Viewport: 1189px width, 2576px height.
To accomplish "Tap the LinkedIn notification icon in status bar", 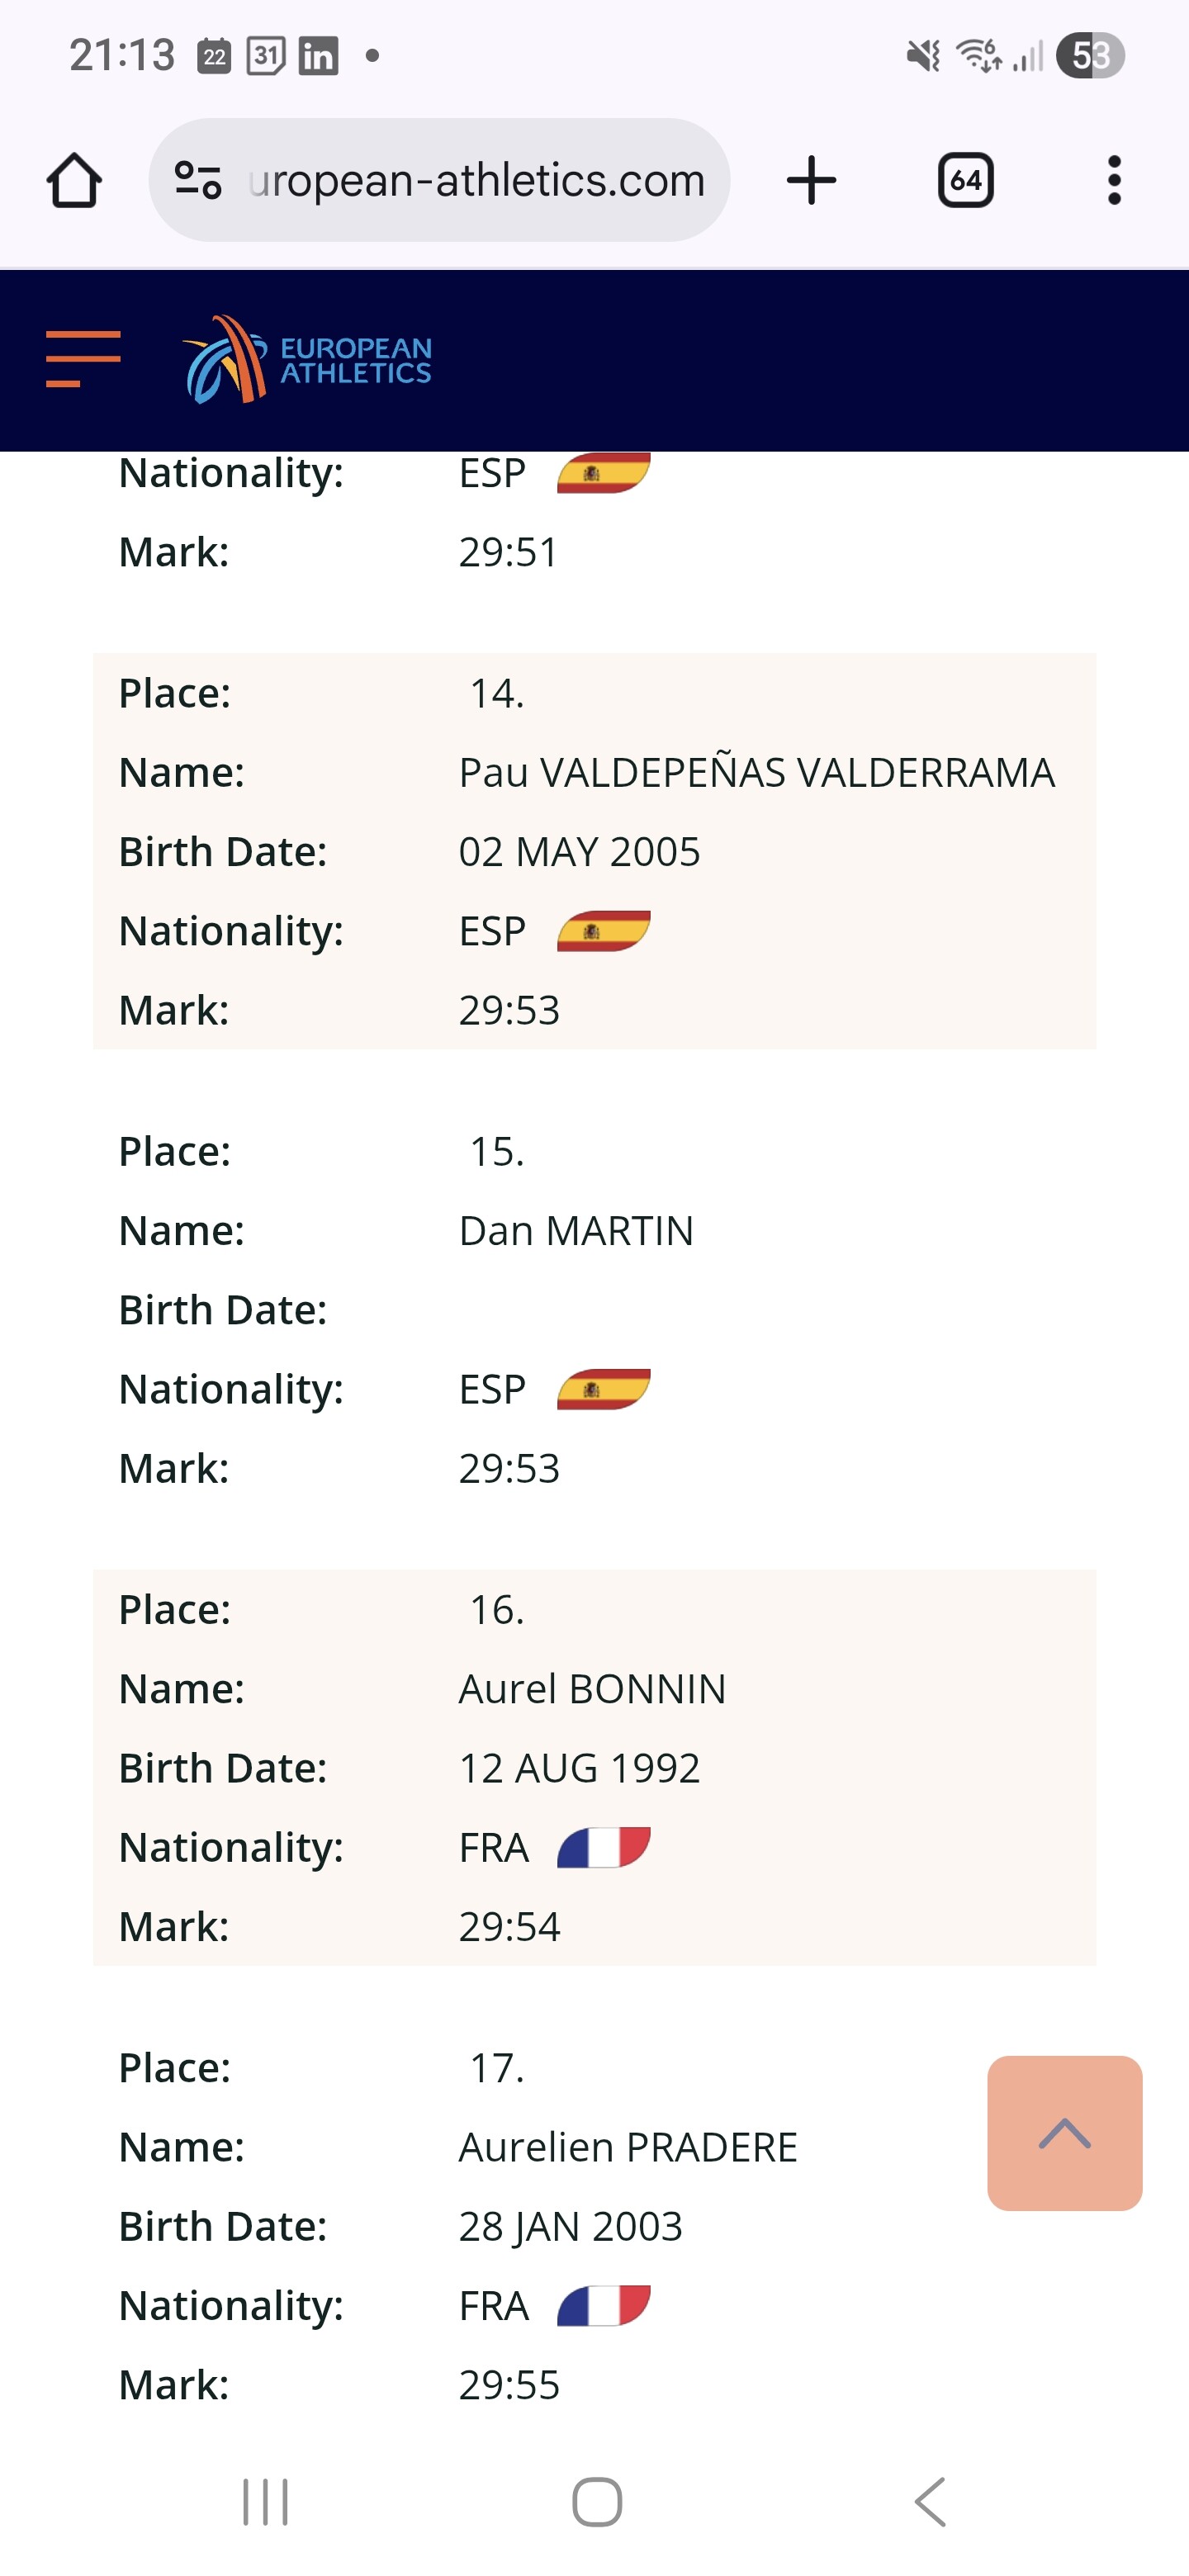I will pos(318,56).
